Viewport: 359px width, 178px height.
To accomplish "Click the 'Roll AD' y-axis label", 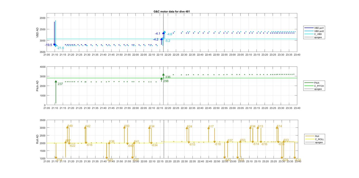I will tap(37, 139).
